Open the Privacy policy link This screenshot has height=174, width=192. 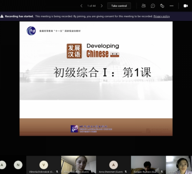coord(162,16)
